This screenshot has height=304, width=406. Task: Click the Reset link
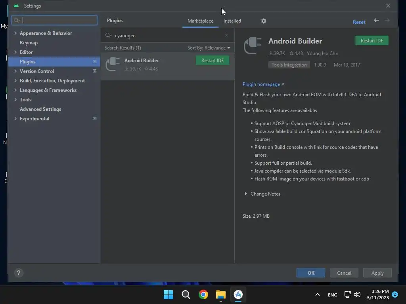(359, 22)
